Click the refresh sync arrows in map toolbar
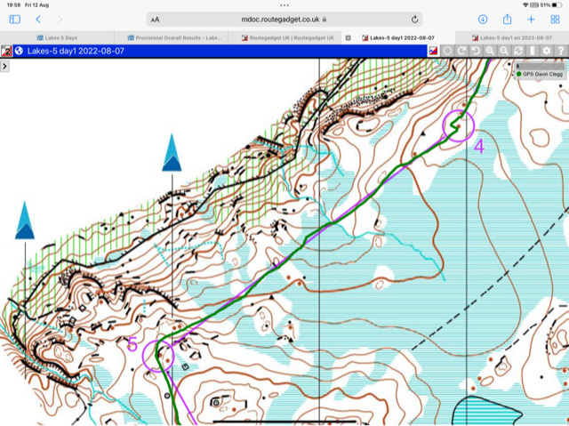This screenshot has width=569, height=426. (518, 52)
